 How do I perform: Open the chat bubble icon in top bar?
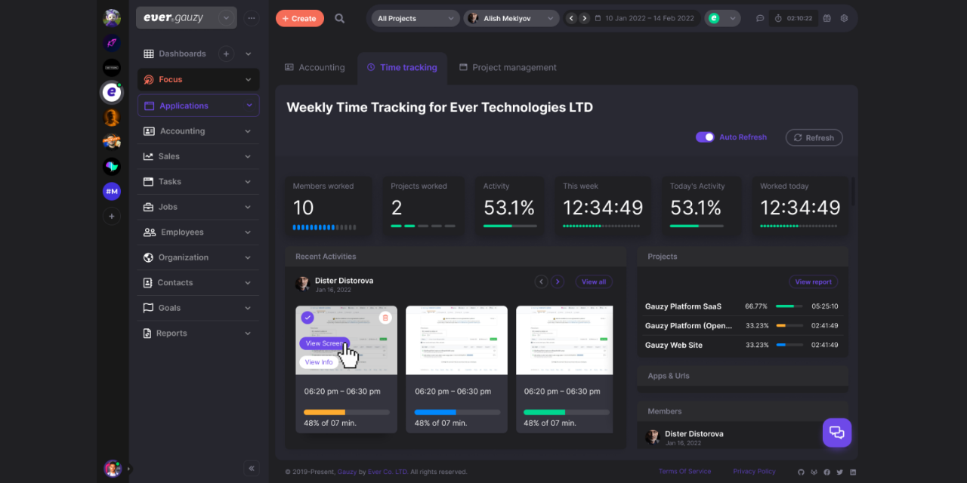(x=760, y=18)
